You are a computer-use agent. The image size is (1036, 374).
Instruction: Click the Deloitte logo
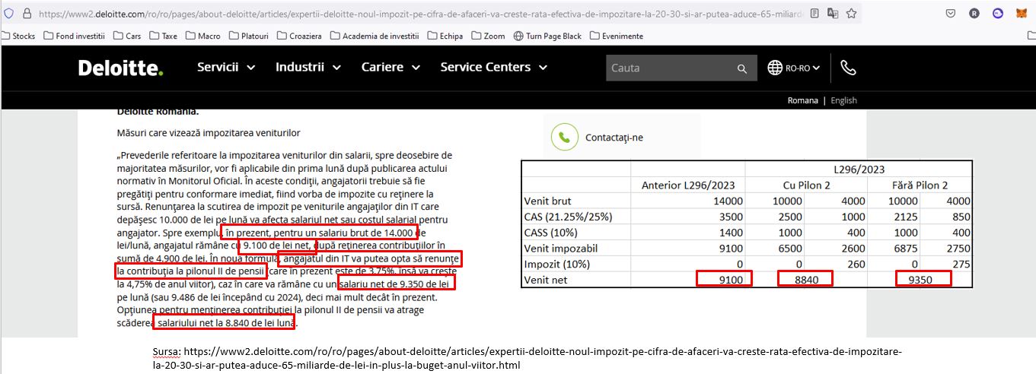121,68
